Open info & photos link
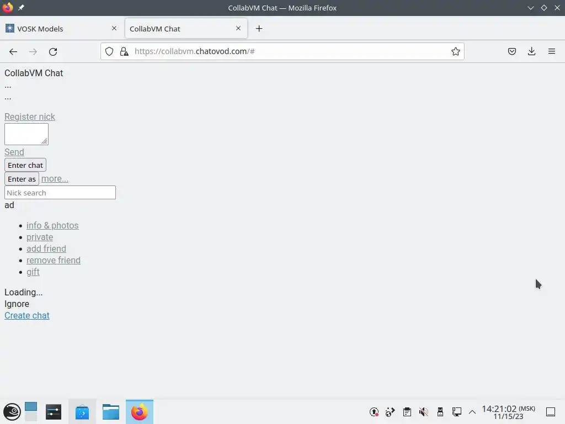565x424 pixels. 52,225
